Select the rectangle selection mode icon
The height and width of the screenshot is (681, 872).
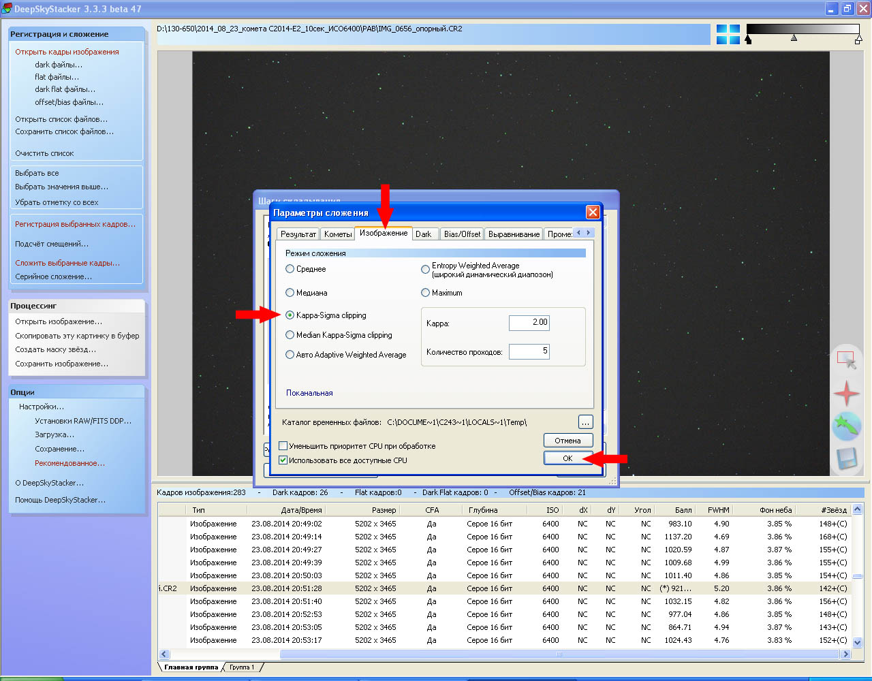coord(846,360)
